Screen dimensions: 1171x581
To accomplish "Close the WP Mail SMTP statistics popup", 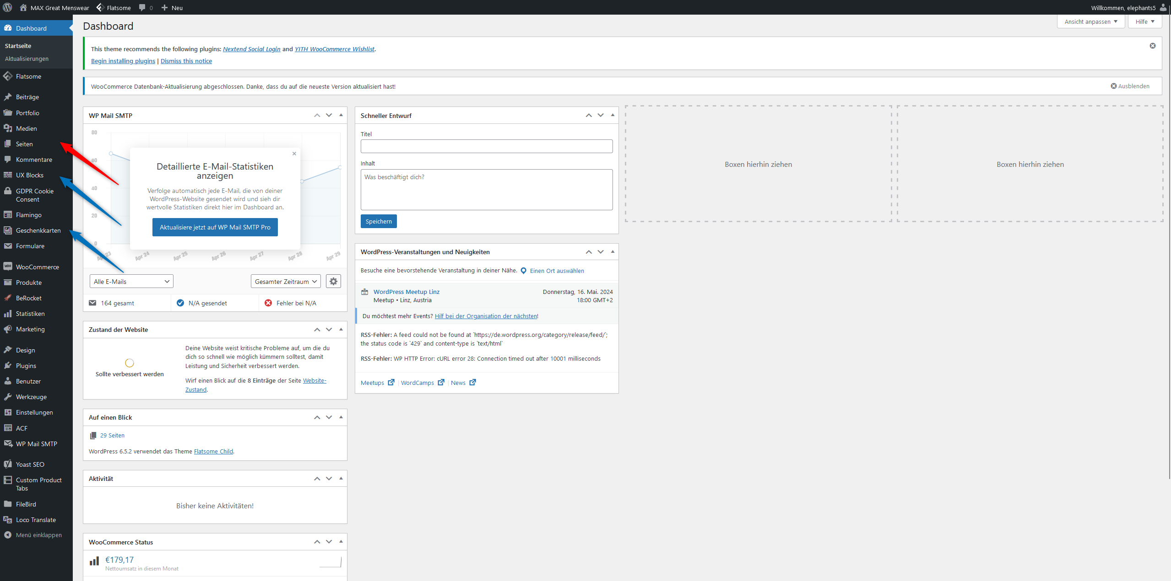I will [294, 154].
